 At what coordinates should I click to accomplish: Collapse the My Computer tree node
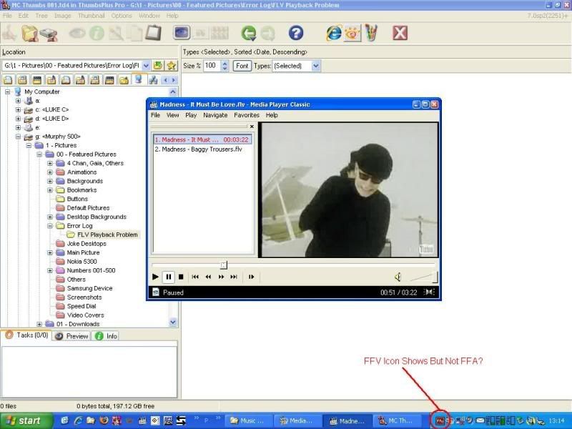[x=7, y=92]
